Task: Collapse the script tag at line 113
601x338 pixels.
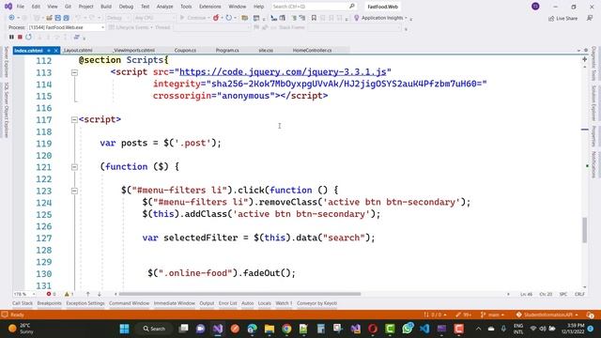Action: (x=74, y=72)
